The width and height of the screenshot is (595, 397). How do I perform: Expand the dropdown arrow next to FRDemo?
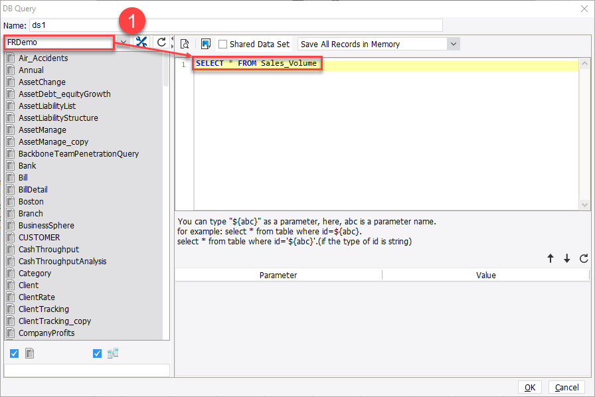point(123,41)
